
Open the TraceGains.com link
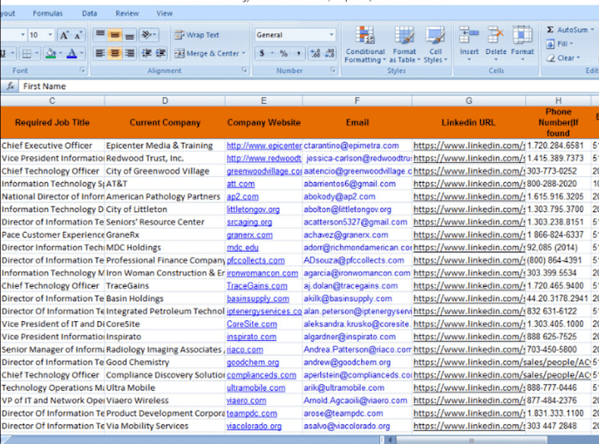tap(257, 286)
